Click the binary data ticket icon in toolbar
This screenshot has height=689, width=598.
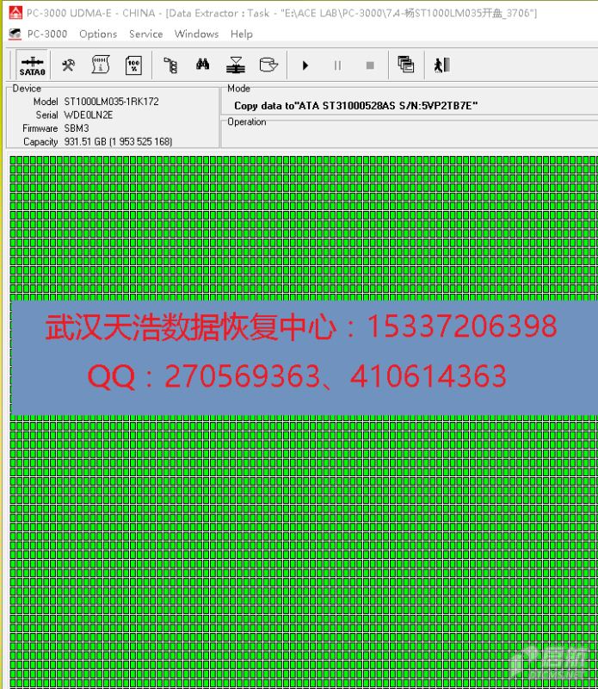pos(101,65)
